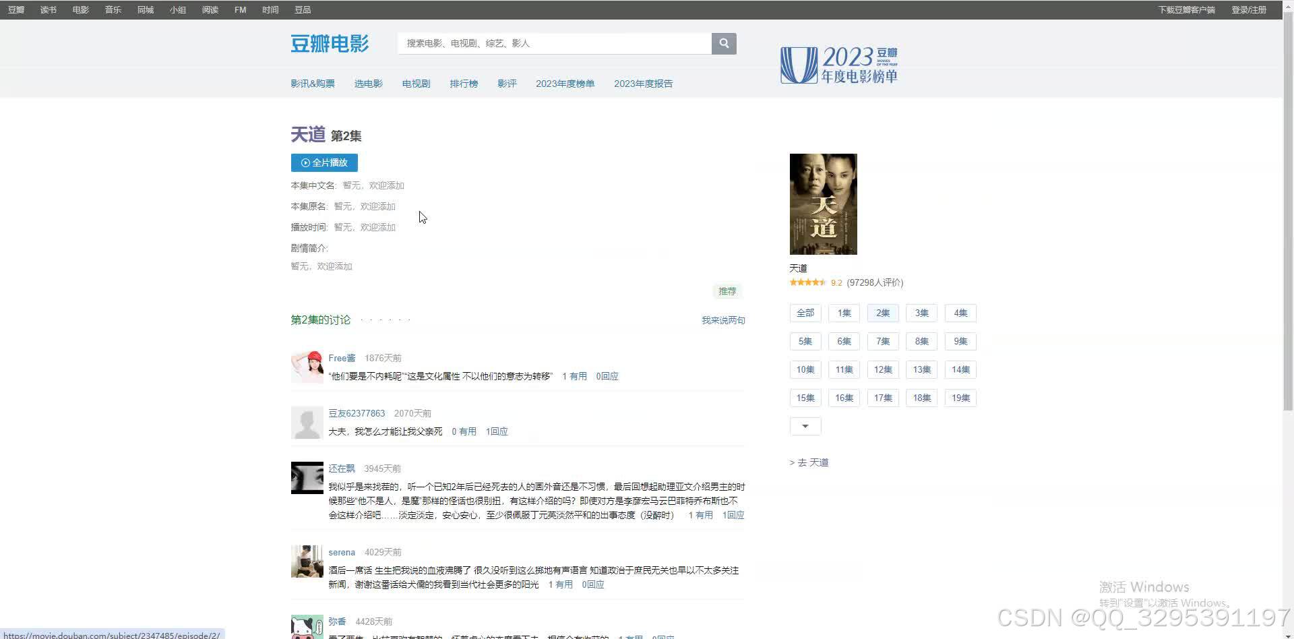Viewport: 1294px width, 639px height.
Task: Add Chinese episode name via 暂无，欢迎添加
Action: (373, 185)
